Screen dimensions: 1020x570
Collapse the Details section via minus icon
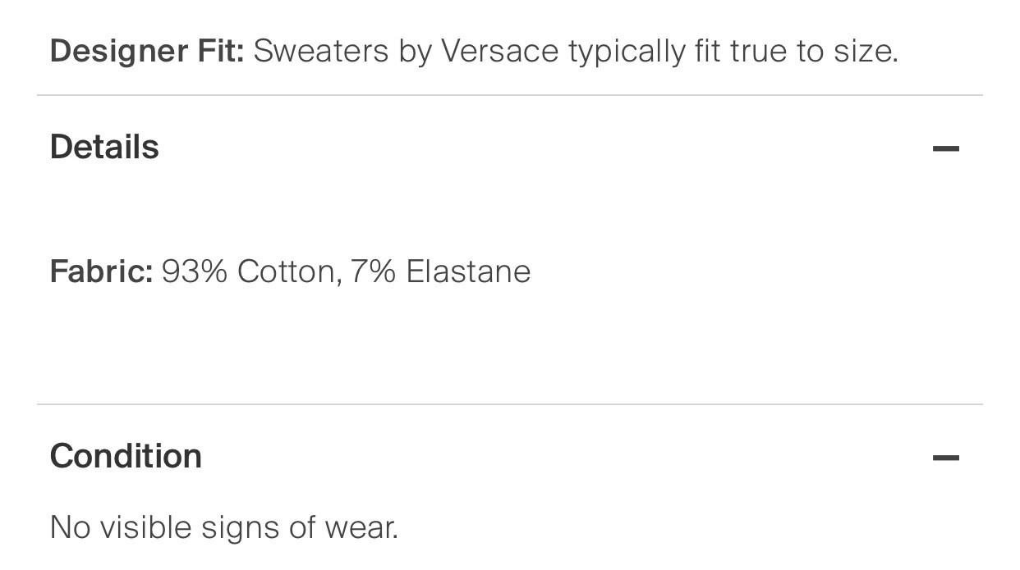coord(946,148)
